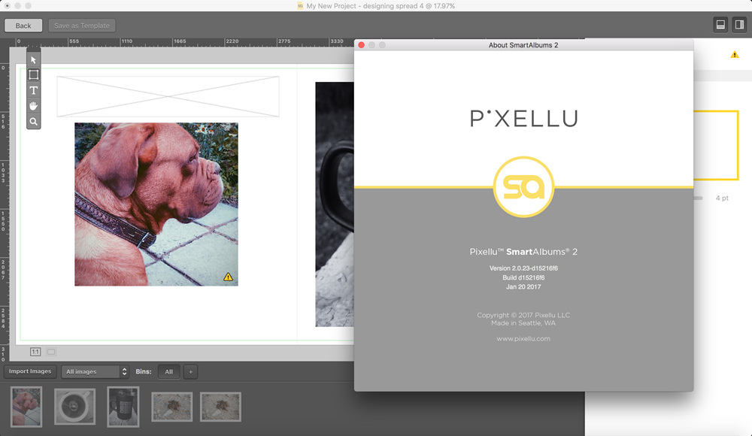Screen dimensions: 752x436
Task: Select the dark mug thumbnail
Action: 123,407
